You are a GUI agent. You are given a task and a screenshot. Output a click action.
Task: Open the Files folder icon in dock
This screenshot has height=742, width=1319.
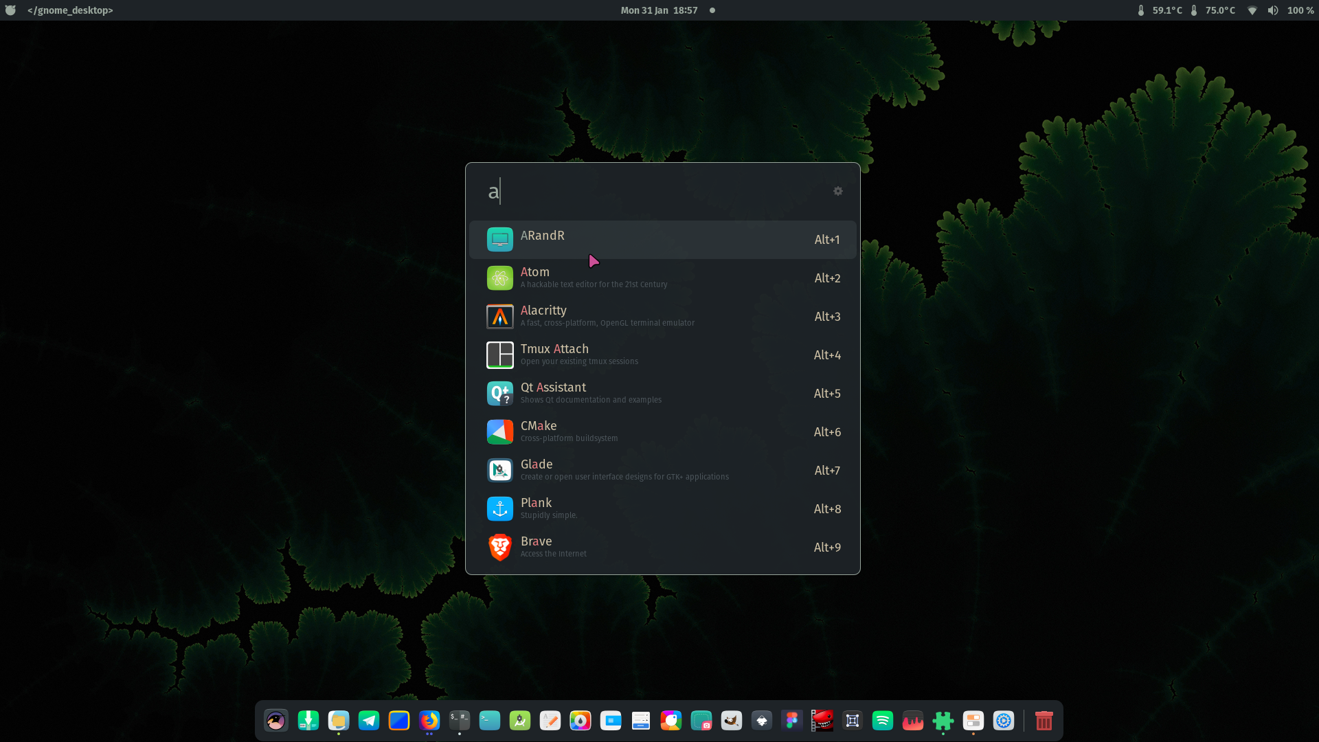[x=339, y=721]
